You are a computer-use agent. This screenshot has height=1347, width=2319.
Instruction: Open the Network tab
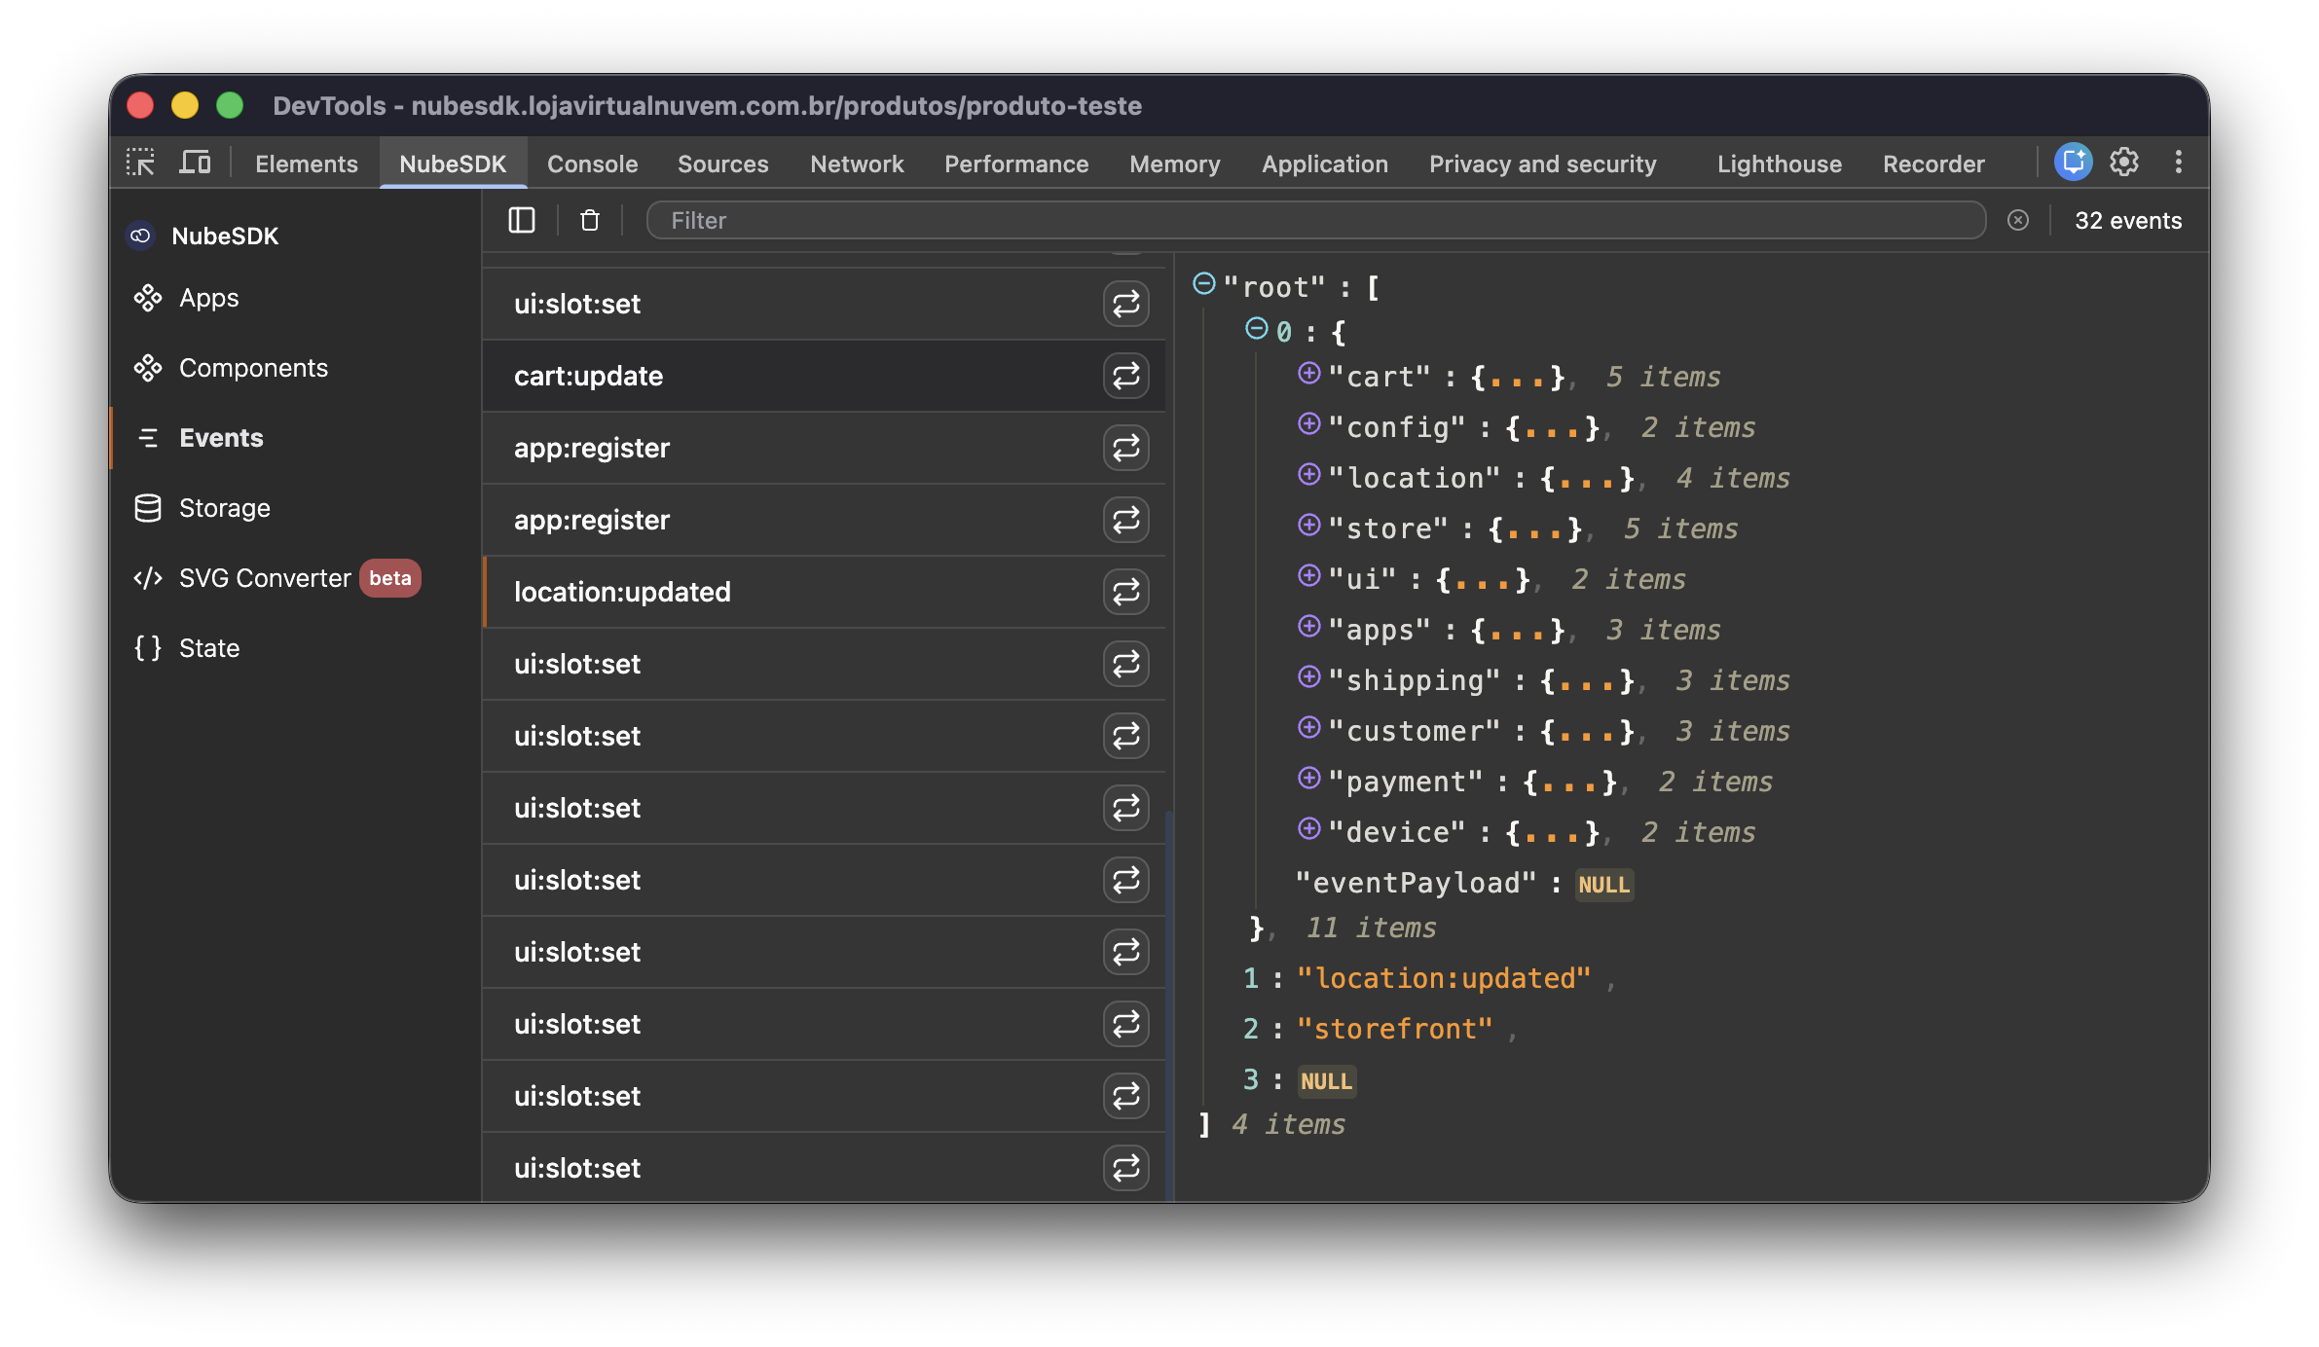point(856,164)
